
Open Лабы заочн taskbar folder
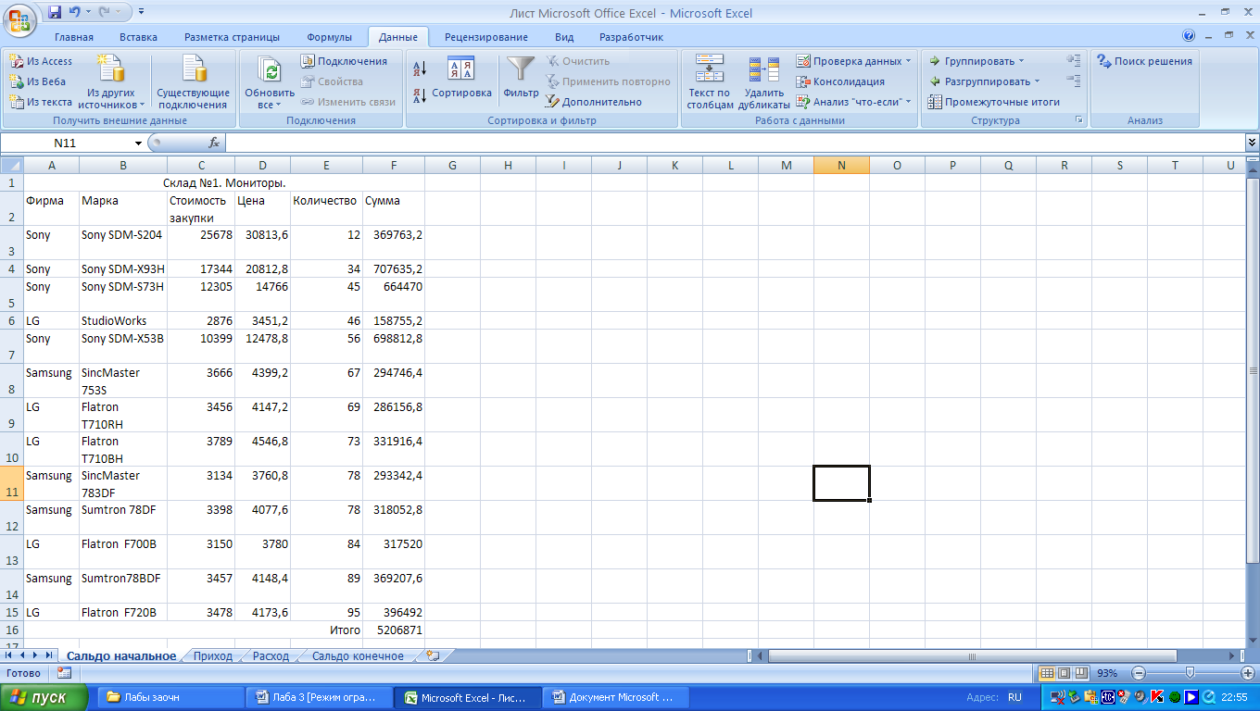point(169,697)
